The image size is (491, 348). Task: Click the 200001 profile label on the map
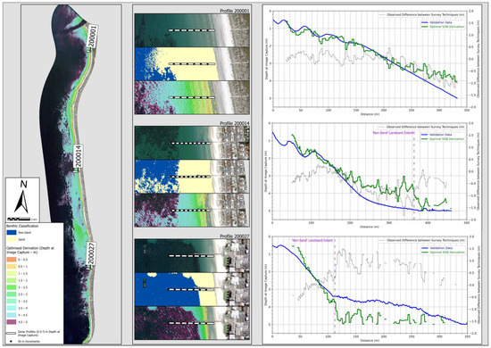click(92, 37)
